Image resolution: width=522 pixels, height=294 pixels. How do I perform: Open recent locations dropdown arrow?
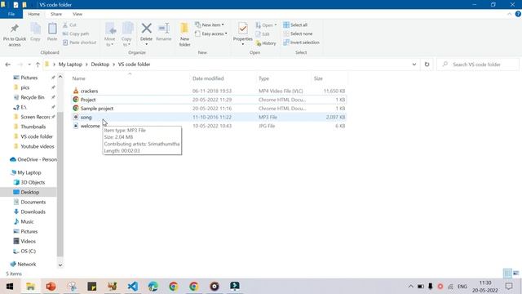pyautogui.click(x=29, y=65)
